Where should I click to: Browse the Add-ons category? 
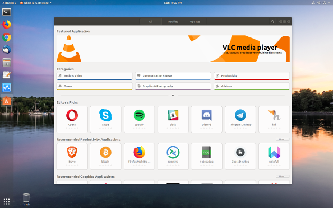252,86
